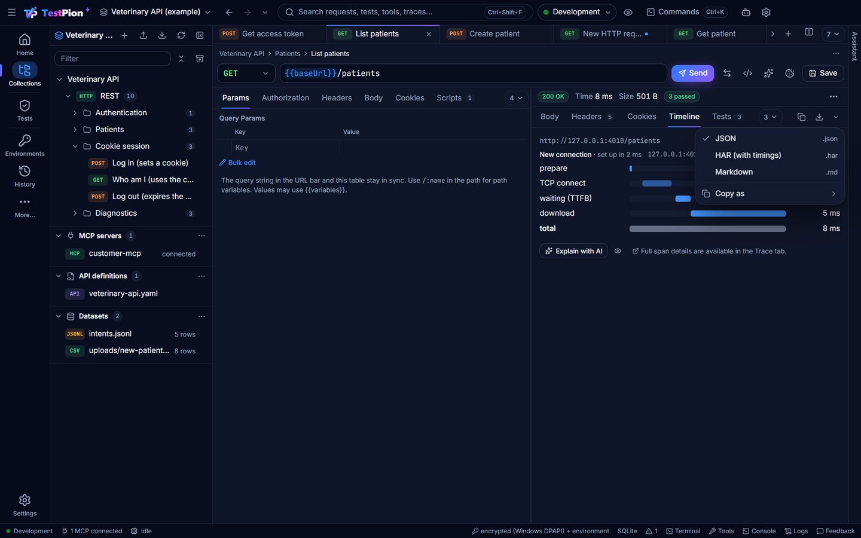861x538 pixels.
Task: Choose HAR (with timings) export format
Action: click(770, 155)
